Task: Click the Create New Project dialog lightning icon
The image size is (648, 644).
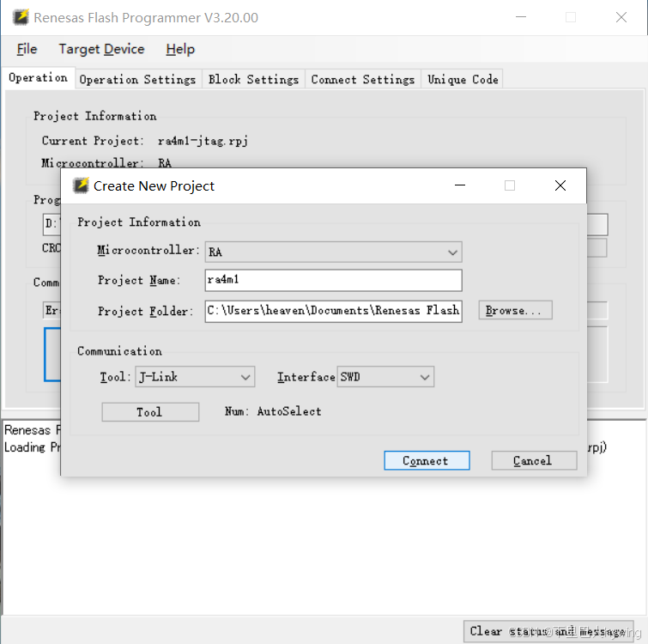Action: click(81, 185)
